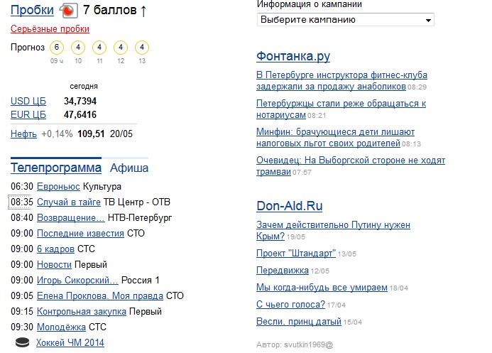
Task: Click the Культура channel name
Action: tap(102, 186)
